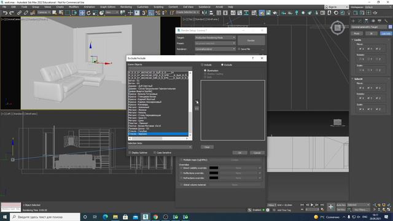Click OK in the Exclude/Include dialog

tap(239, 153)
